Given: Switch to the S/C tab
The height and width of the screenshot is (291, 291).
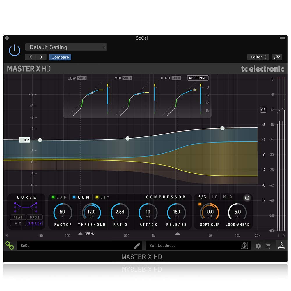Looking at the screenshot, I should [202, 197].
